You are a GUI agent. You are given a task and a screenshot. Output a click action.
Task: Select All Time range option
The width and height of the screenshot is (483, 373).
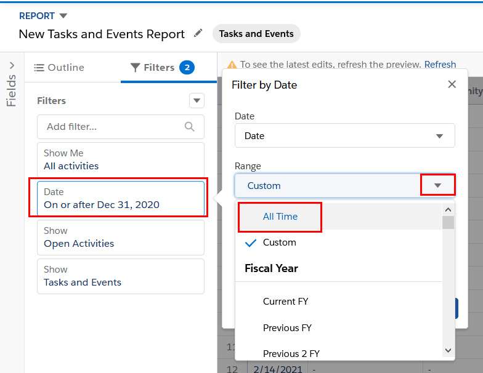click(280, 217)
